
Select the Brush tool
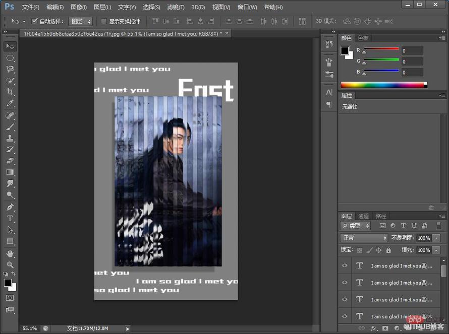pos(10,127)
